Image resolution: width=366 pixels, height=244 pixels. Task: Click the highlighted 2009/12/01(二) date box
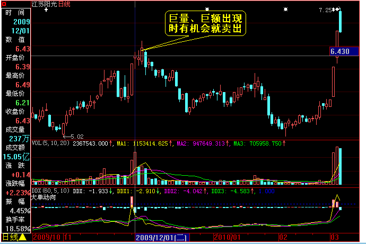click(x=162, y=238)
